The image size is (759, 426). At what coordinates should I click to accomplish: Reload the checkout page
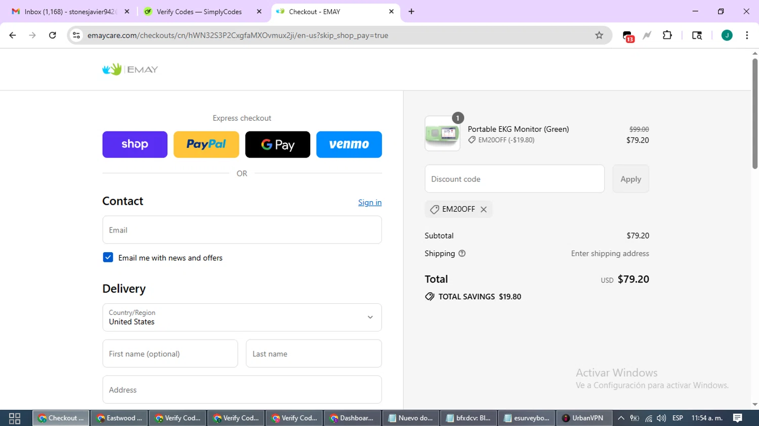coord(52,35)
